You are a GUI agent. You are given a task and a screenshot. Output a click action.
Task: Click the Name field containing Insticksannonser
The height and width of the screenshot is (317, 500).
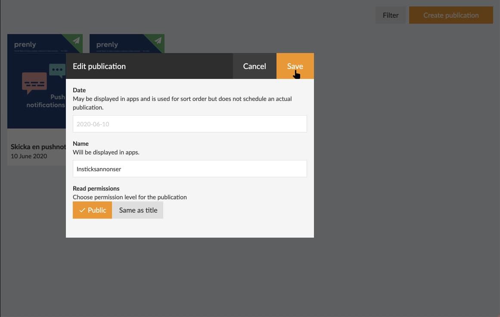189,169
